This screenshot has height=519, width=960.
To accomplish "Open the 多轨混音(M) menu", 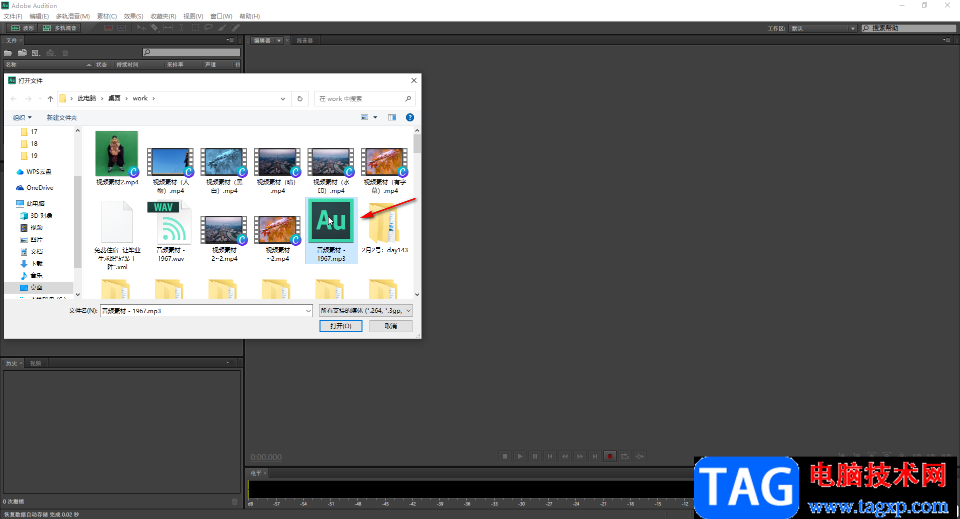I will tap(73, 16).
